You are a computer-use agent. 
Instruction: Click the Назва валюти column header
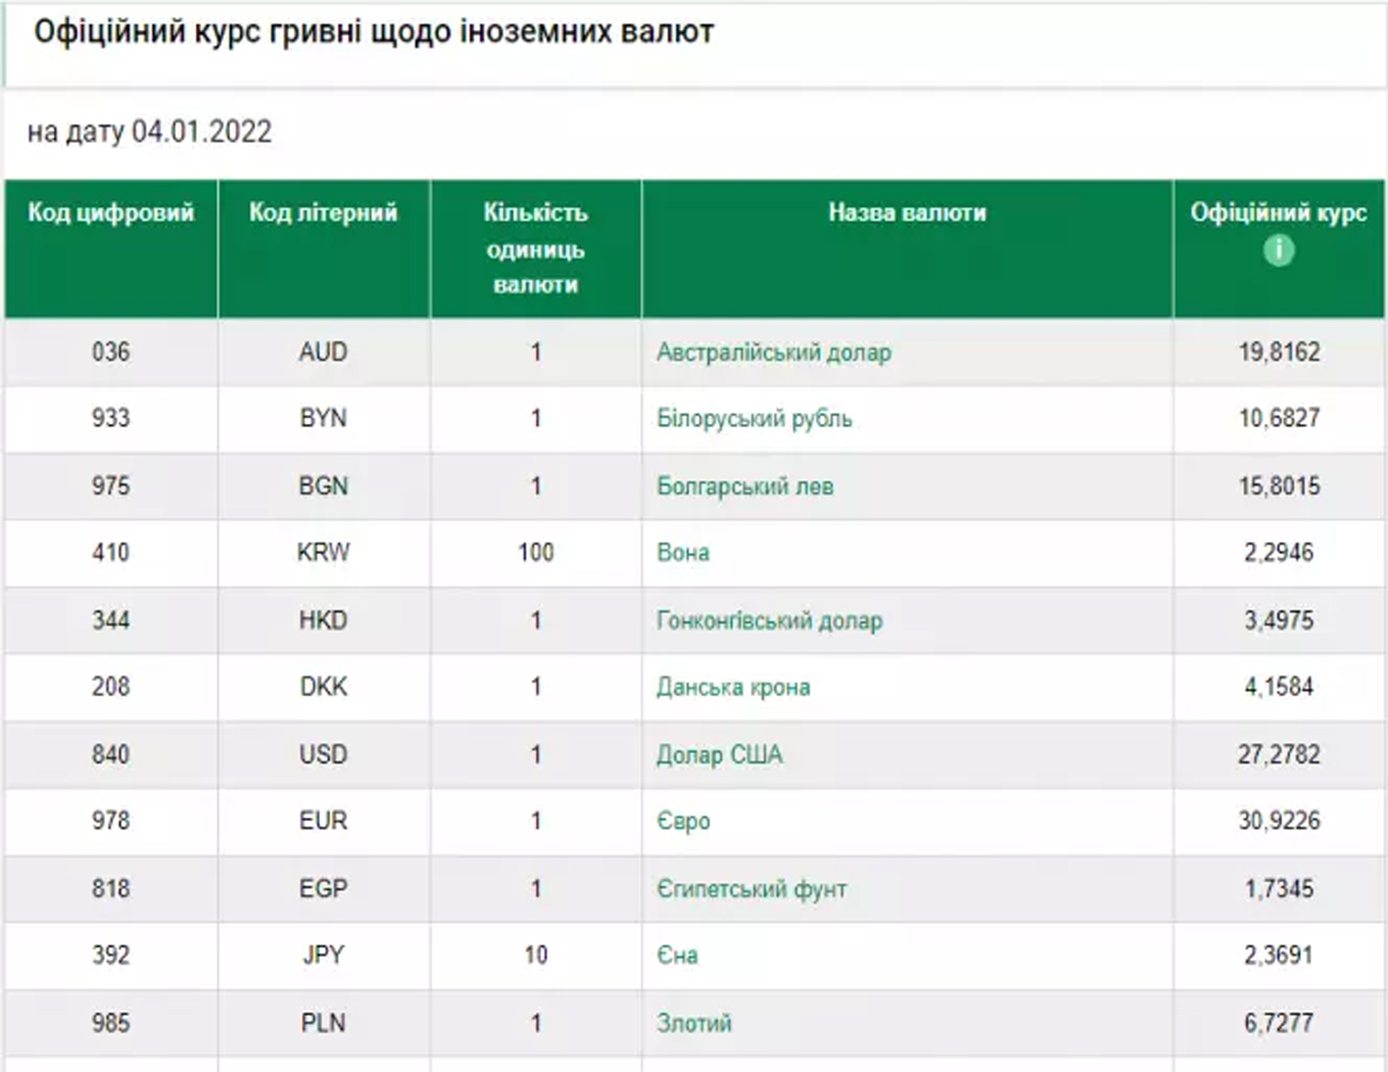tap(907, 213)
